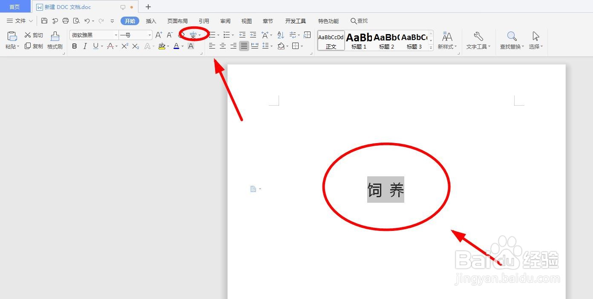Align text right
This screenshot has width=593, height=299.
[233, 46]
